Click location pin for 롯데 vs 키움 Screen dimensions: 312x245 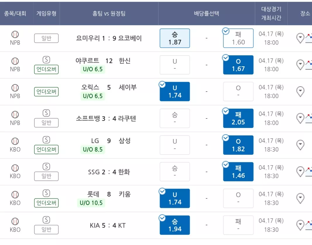point(300,198)
